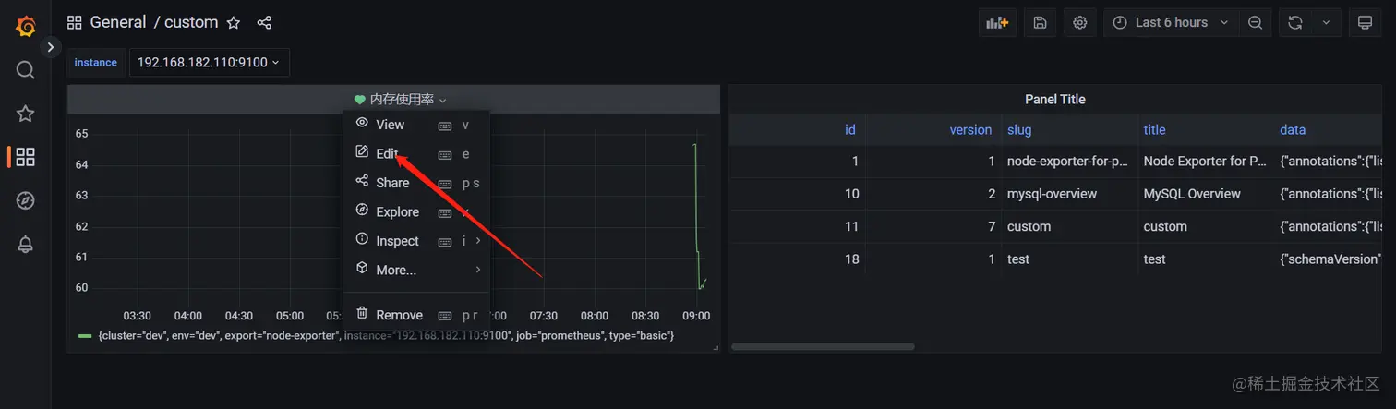Expand More... submenu in panel menu

415,270
